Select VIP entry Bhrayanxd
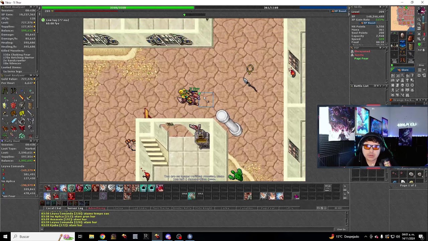Screen dimensions: 428x241 (362, 51)
